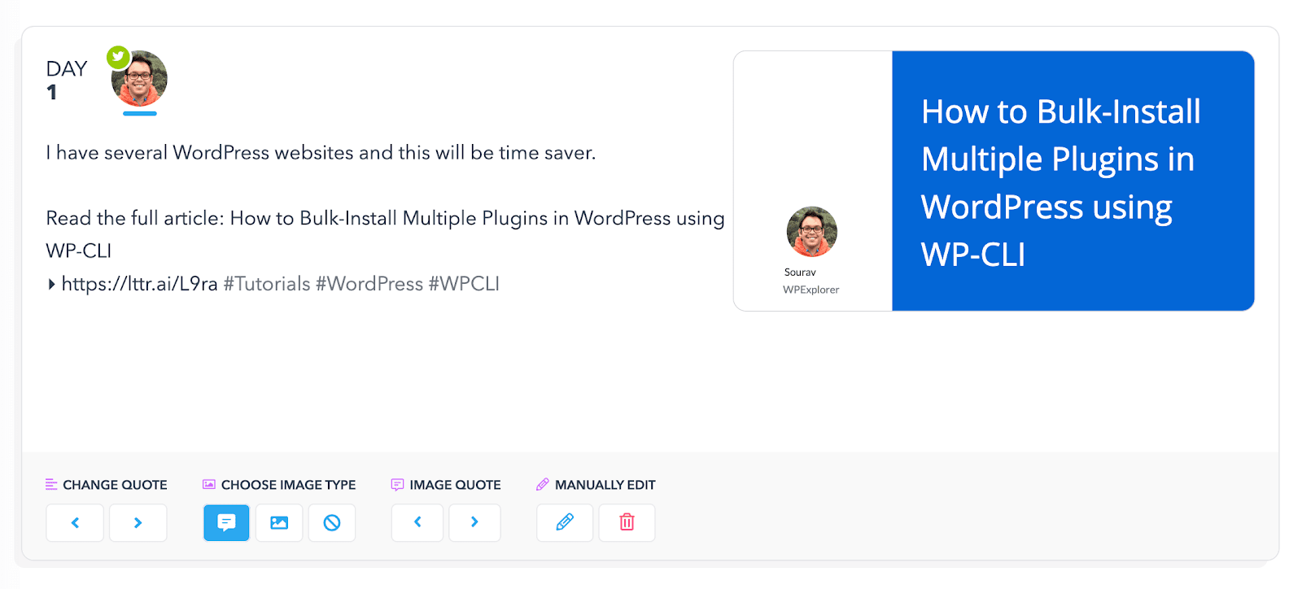Delete this post with the trash icon
Viewport: 1302px width, 589px height.
(x=627, y=522)
